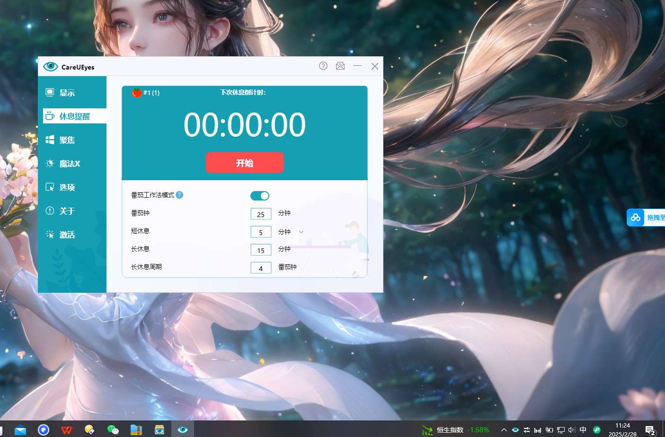Open WeChat from the taskbar
This screenshot has height=437, width=665.
tap(113, 429)
